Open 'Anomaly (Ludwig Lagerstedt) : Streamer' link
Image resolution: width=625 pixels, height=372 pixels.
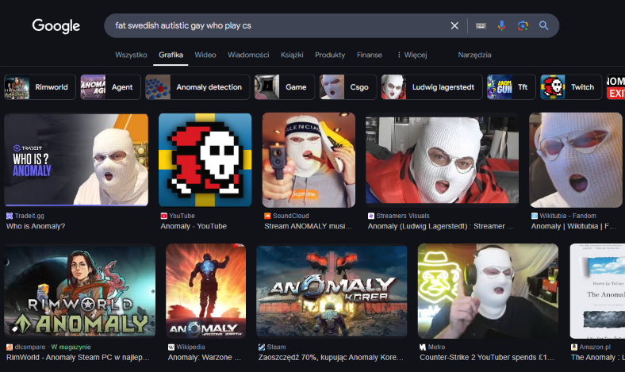pyautogui.click(x=440, y=226)
